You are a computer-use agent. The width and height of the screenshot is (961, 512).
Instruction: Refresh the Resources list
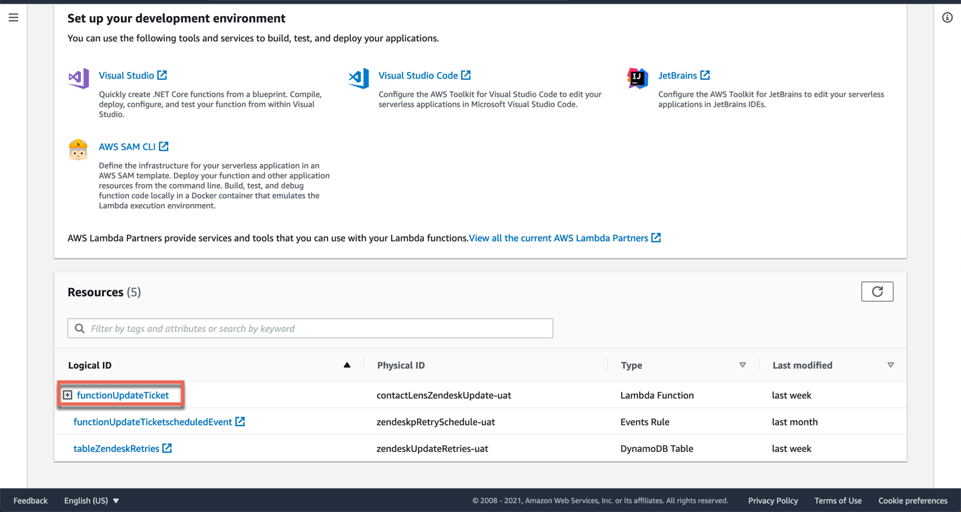pos(877,291)
